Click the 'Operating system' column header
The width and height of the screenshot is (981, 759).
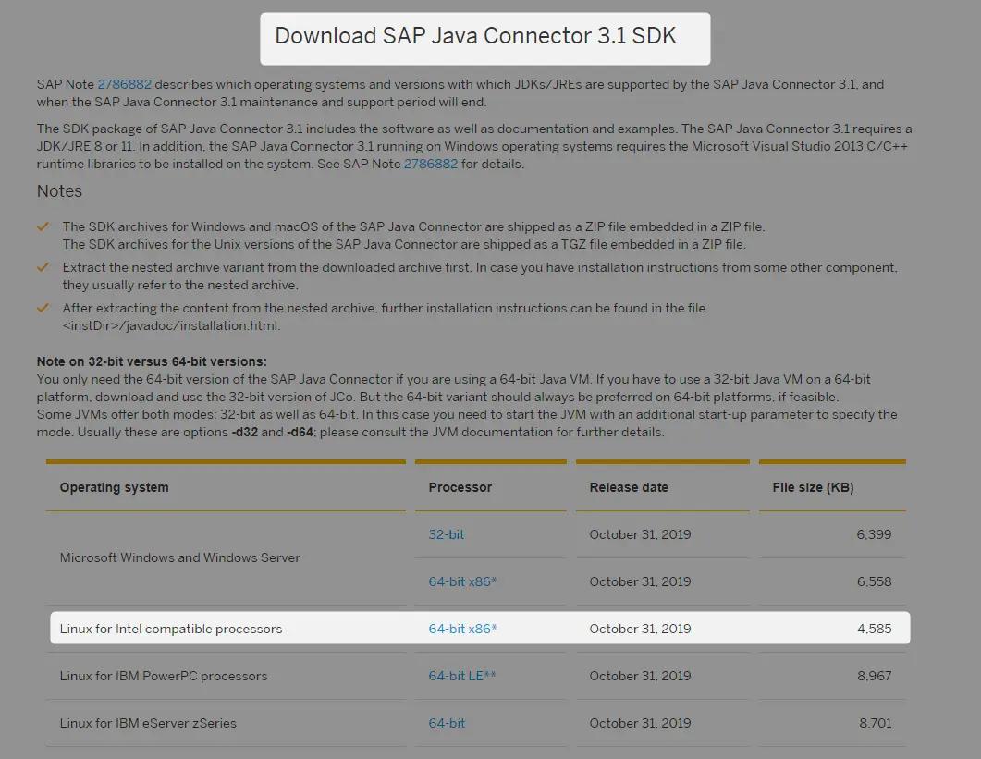click(114, 487)
